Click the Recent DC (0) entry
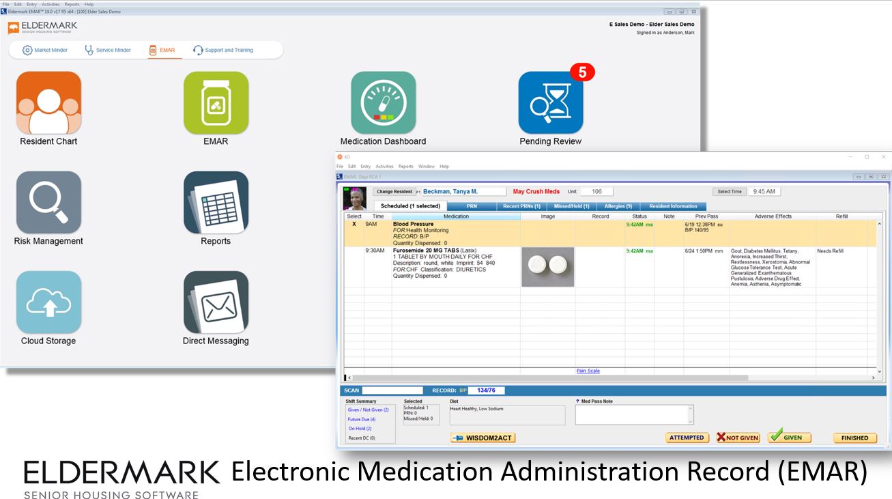This screenshot has width=892, height=499. (362, 438)
